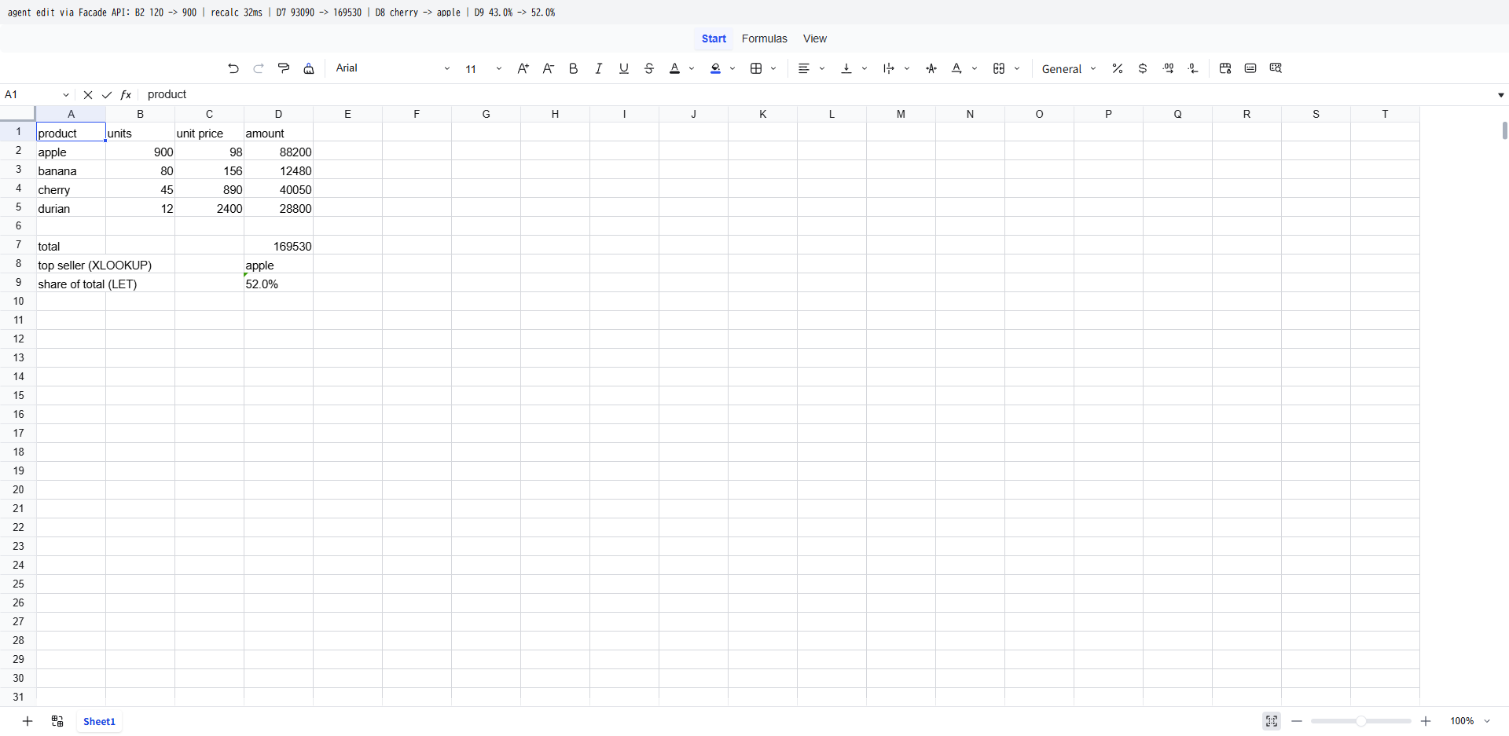Click the borders icon
The image size is (1509, 736).
tap(756, 68)
